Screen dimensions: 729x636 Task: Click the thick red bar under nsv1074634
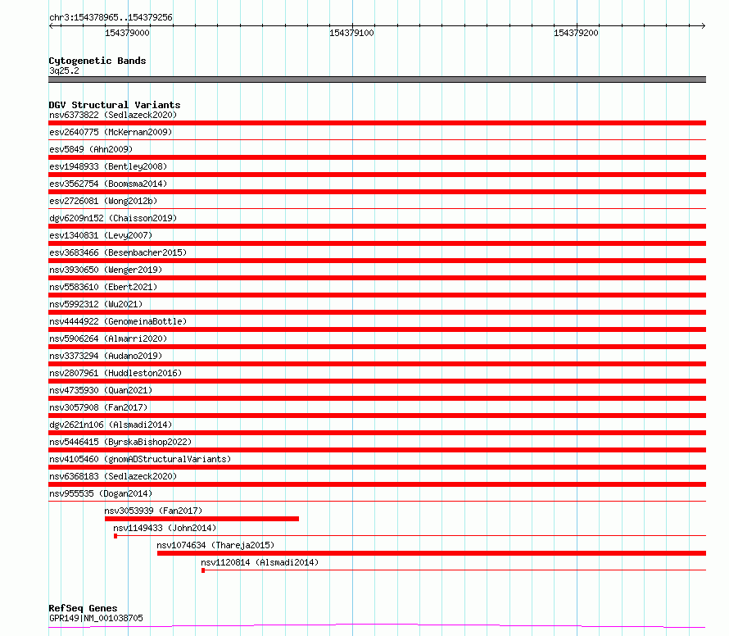432,553
